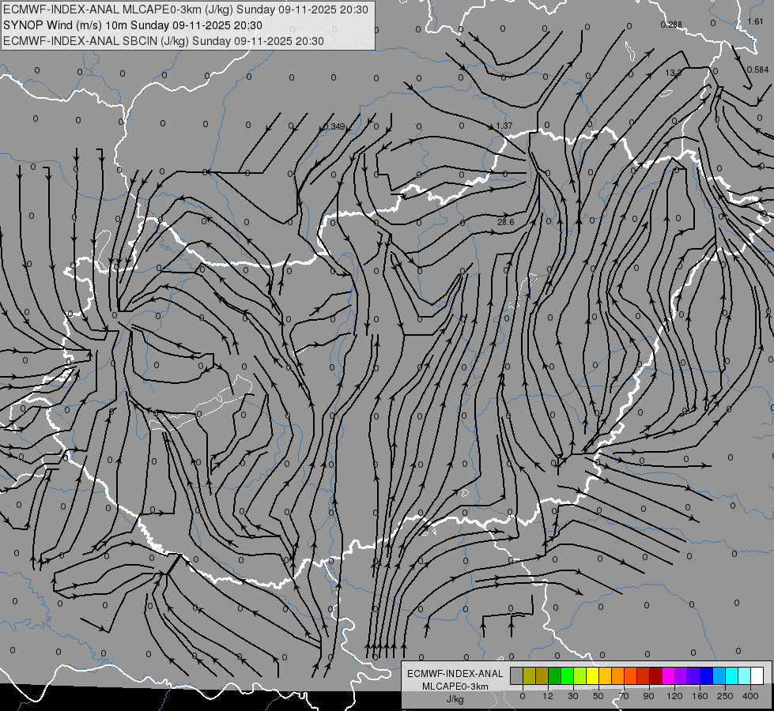The height and width of the screenshot is (711, 774).
Task: Click the 0.288 value on the map
Action: click(671, 24)
